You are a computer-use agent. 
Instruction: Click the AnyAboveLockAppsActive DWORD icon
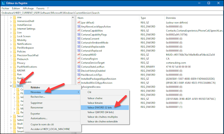coord(79,27)
